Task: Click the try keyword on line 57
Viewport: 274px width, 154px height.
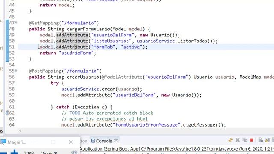Action: [x=54, y=83]
